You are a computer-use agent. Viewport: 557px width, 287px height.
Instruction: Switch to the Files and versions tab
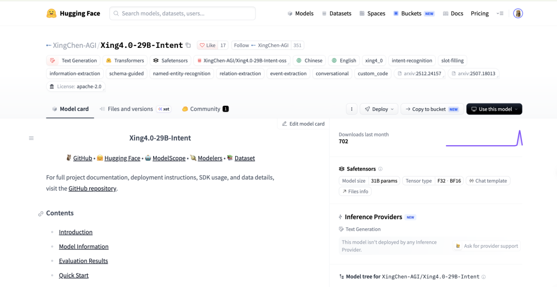point(135,109)
